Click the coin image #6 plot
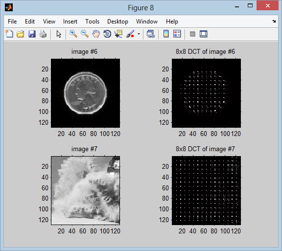The height and width of the screenshot is (251, 282). coord(85,93)
